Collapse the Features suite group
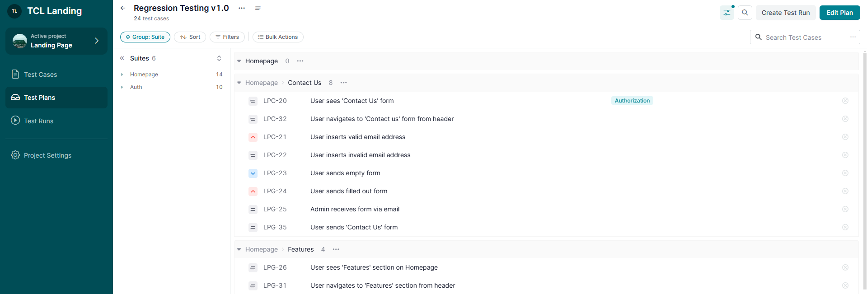 239,249
